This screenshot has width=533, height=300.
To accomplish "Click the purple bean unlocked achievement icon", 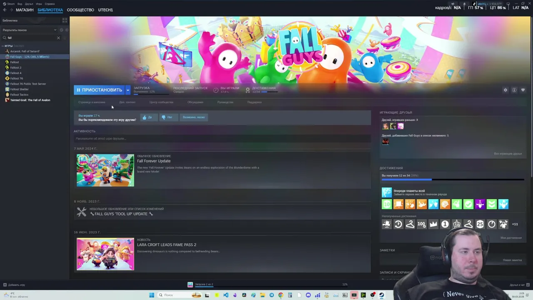I will [x=480, y=204].
